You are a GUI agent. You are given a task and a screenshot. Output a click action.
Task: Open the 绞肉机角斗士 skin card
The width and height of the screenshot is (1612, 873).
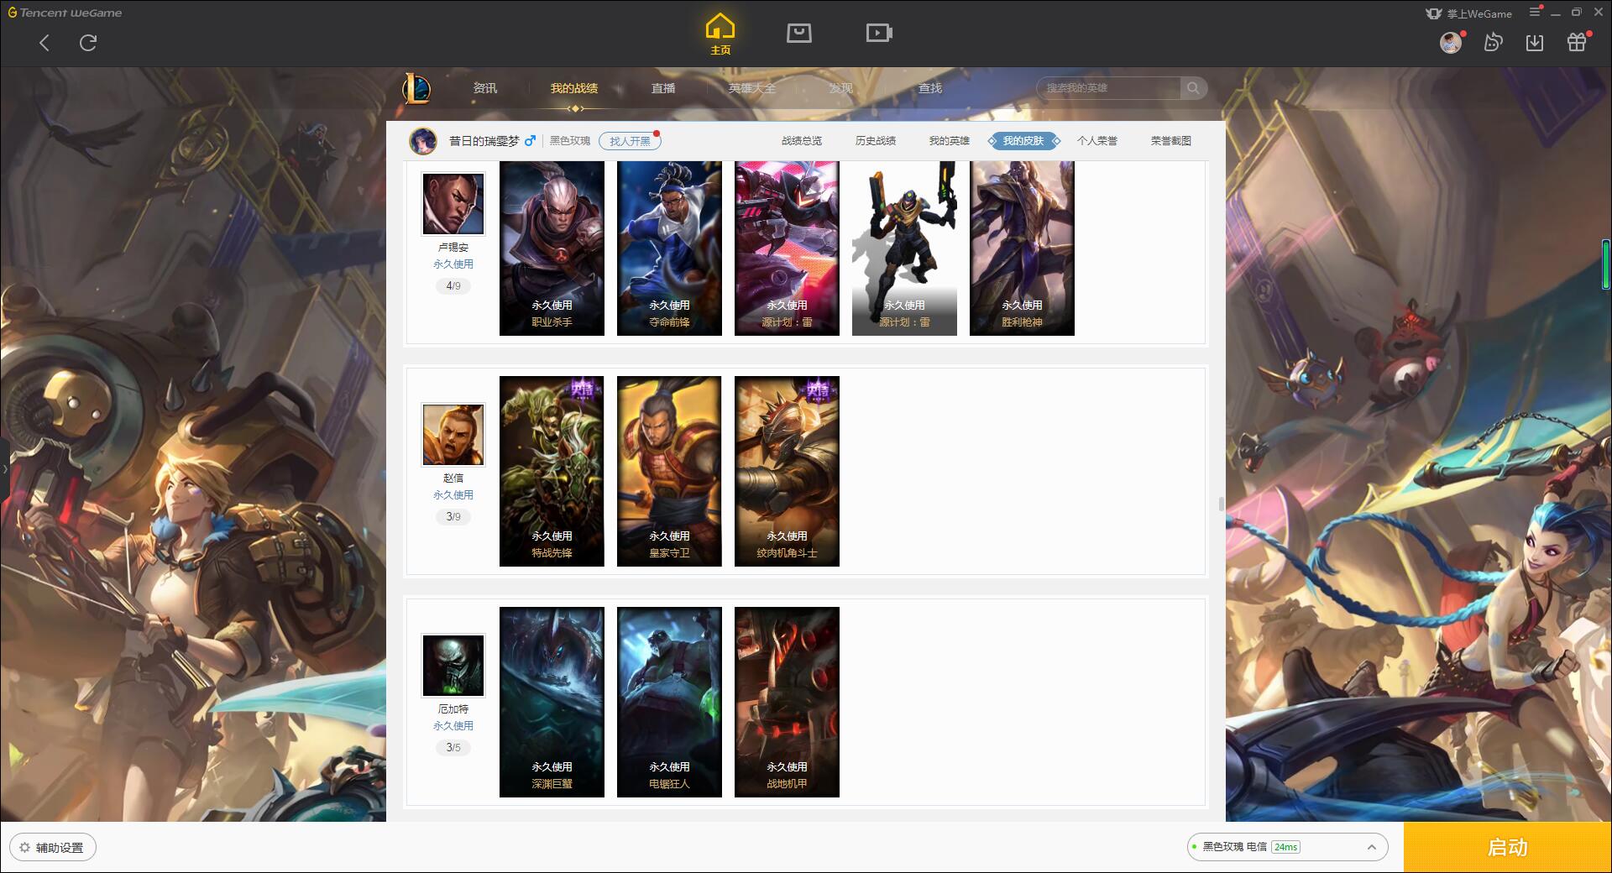tap(787, 471)
